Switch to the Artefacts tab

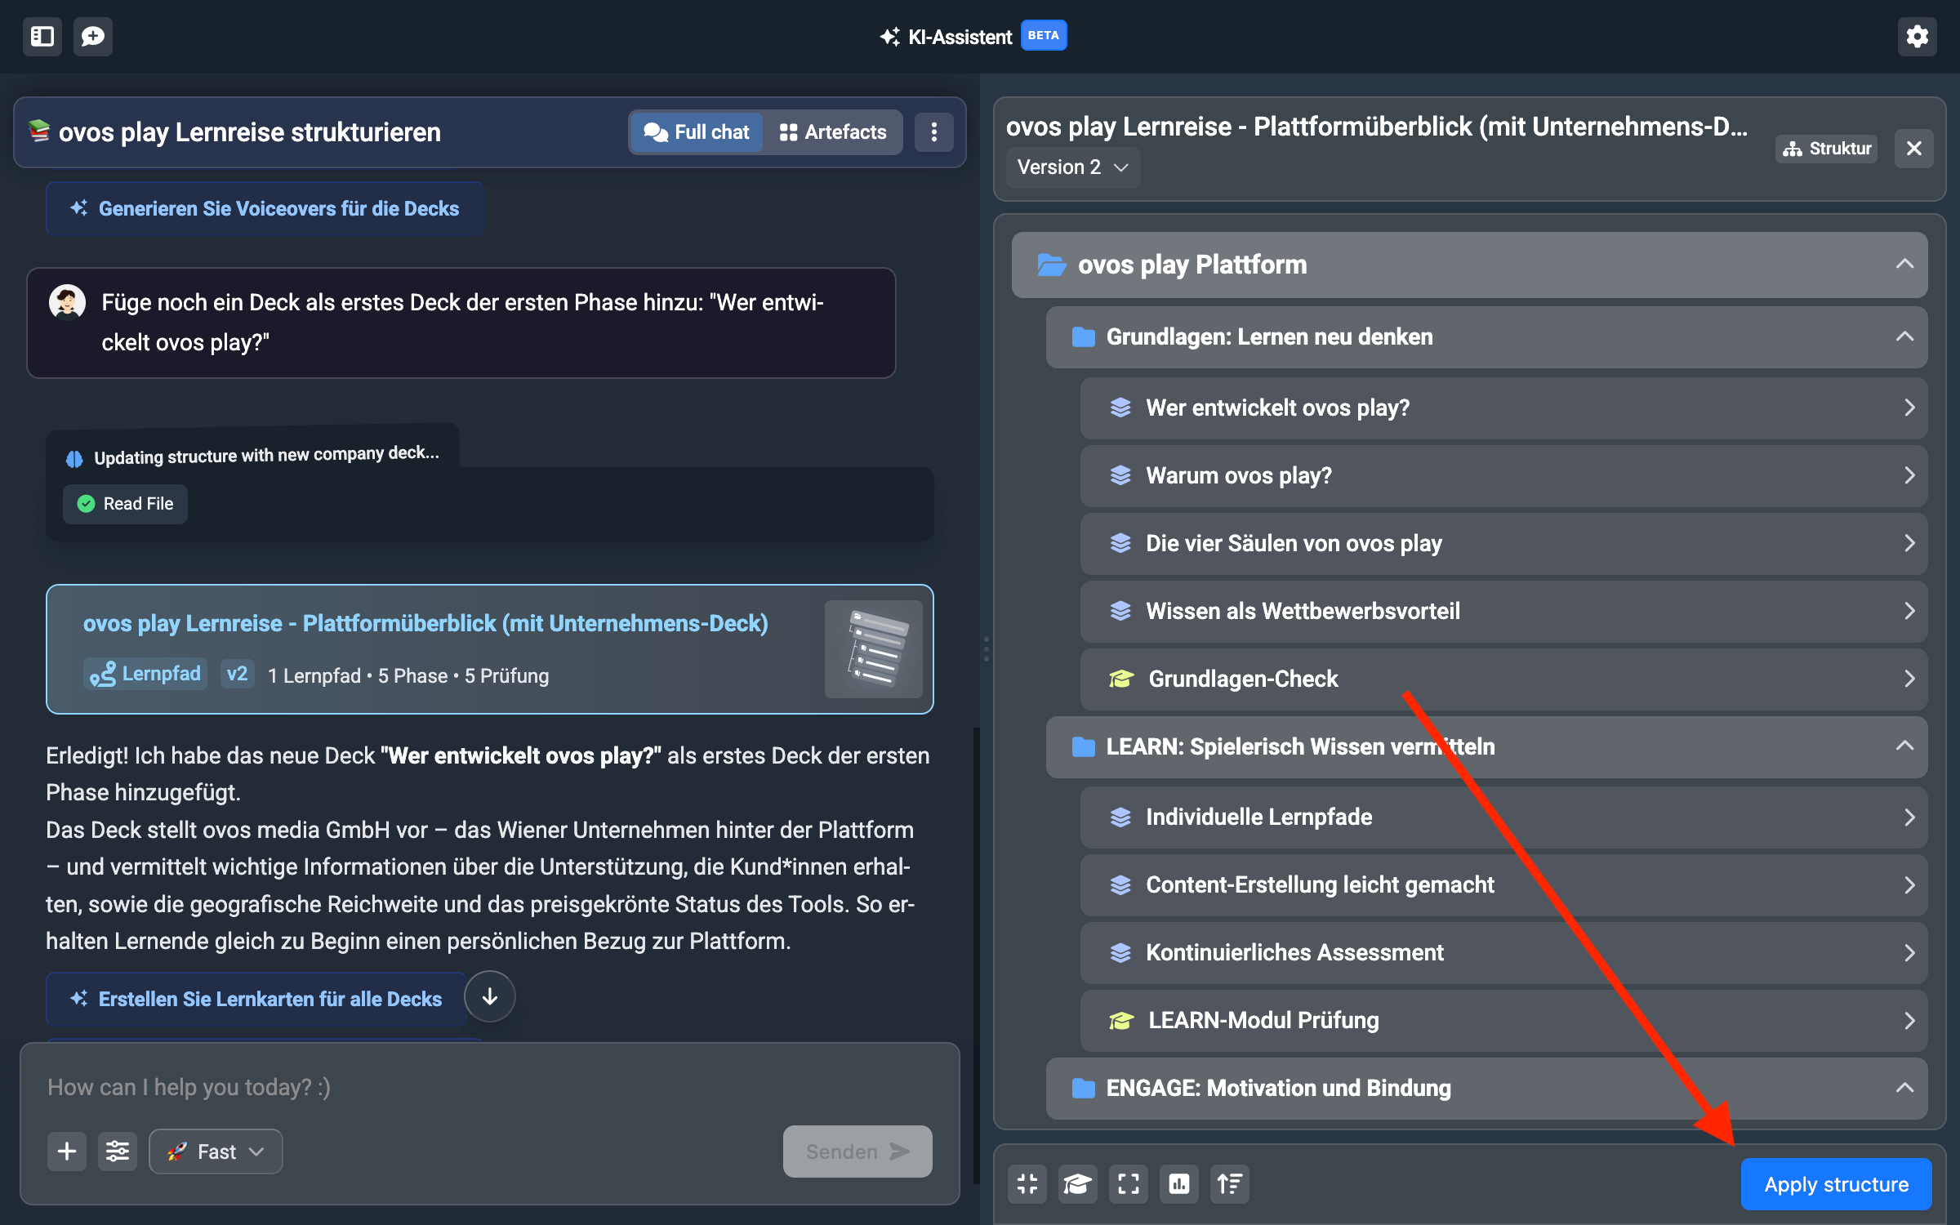pyautogui.click(x=833, y=132)
